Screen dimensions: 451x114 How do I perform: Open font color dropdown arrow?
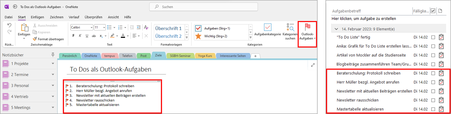pos(127,36)
